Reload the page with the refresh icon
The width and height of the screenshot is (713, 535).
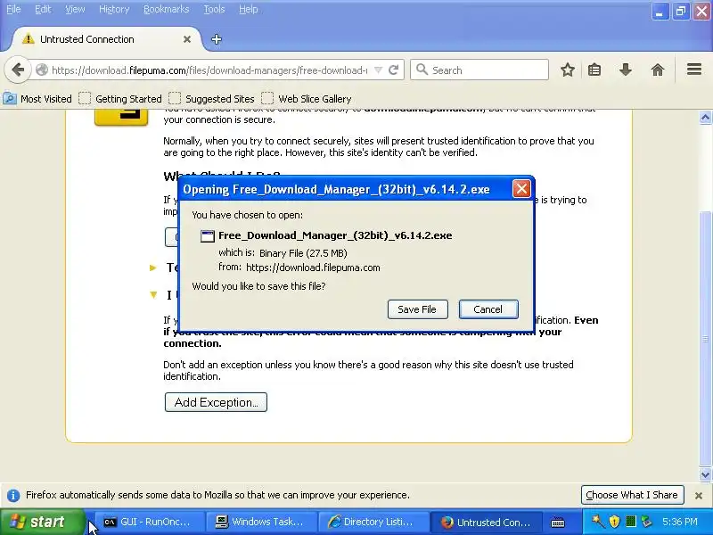point(394,70)
